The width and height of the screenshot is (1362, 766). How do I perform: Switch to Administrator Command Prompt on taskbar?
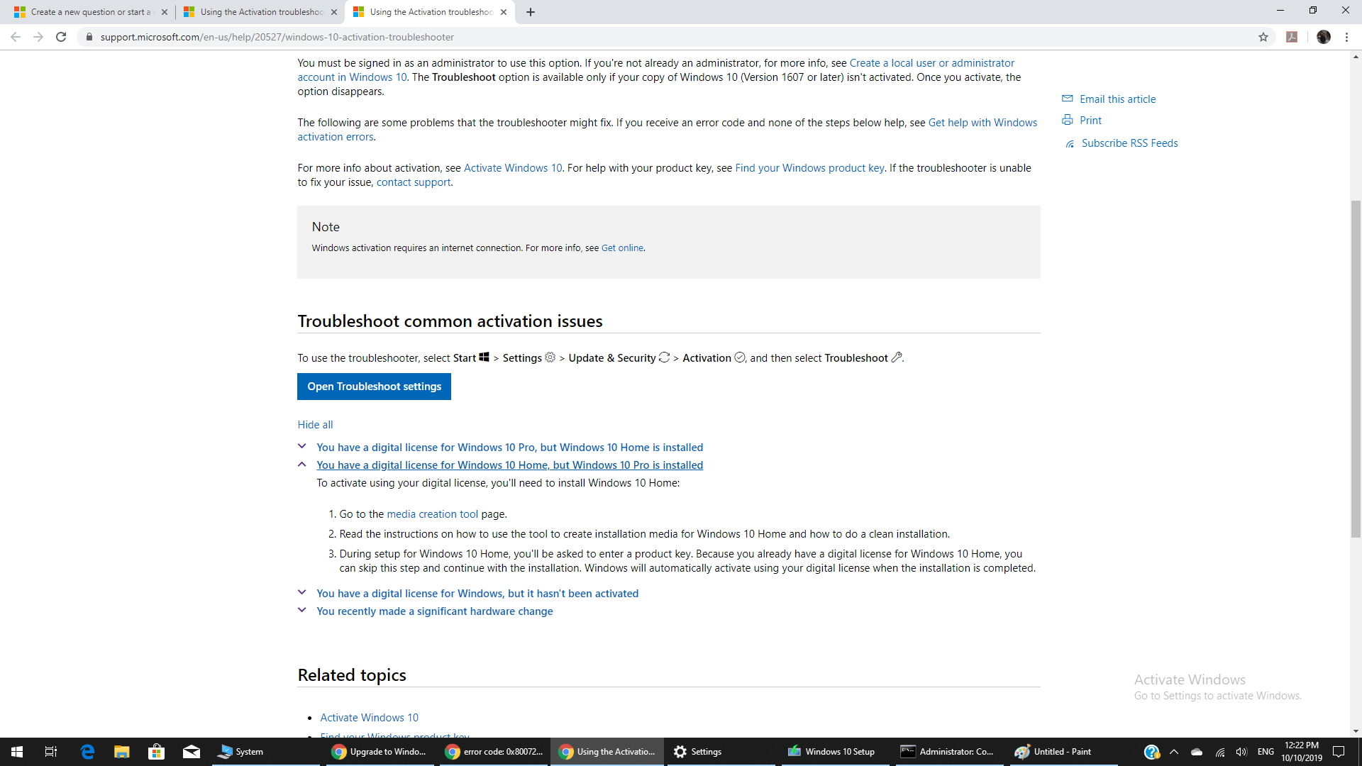[949, 752]
